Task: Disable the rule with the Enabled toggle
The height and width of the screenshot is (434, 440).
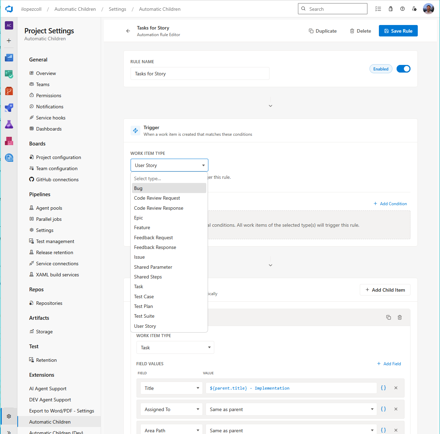Action: tap(403, 69)
